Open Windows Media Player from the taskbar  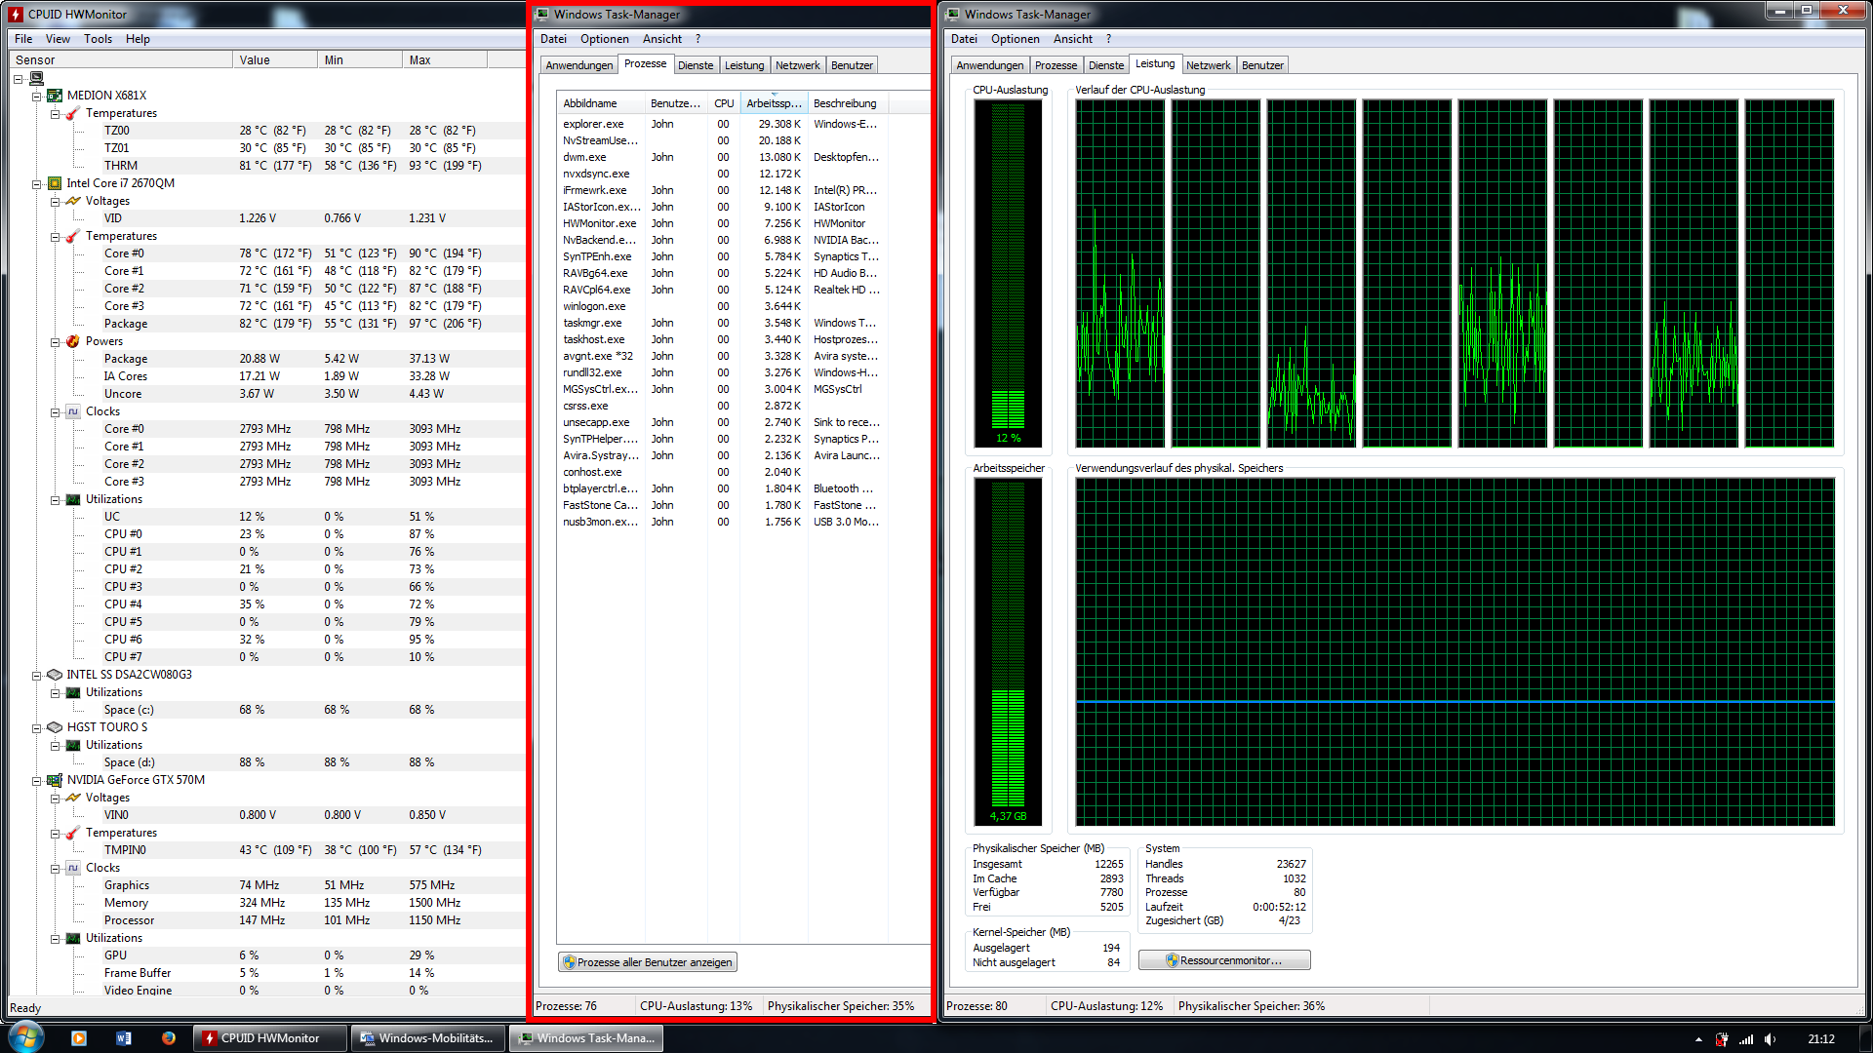click(x=79, y=1038)
